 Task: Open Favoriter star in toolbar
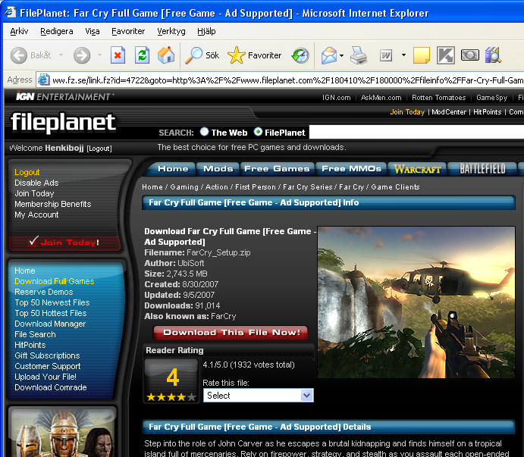tap(255, 55)
